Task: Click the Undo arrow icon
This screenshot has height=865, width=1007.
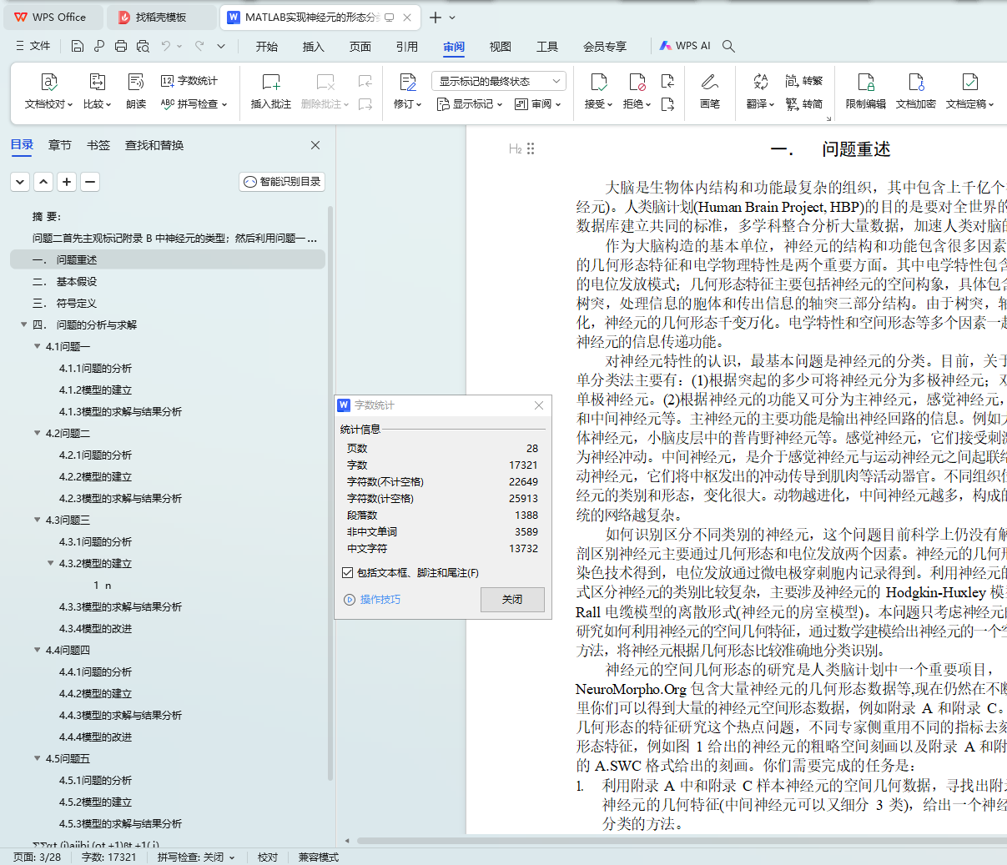Action: (166, 46)
